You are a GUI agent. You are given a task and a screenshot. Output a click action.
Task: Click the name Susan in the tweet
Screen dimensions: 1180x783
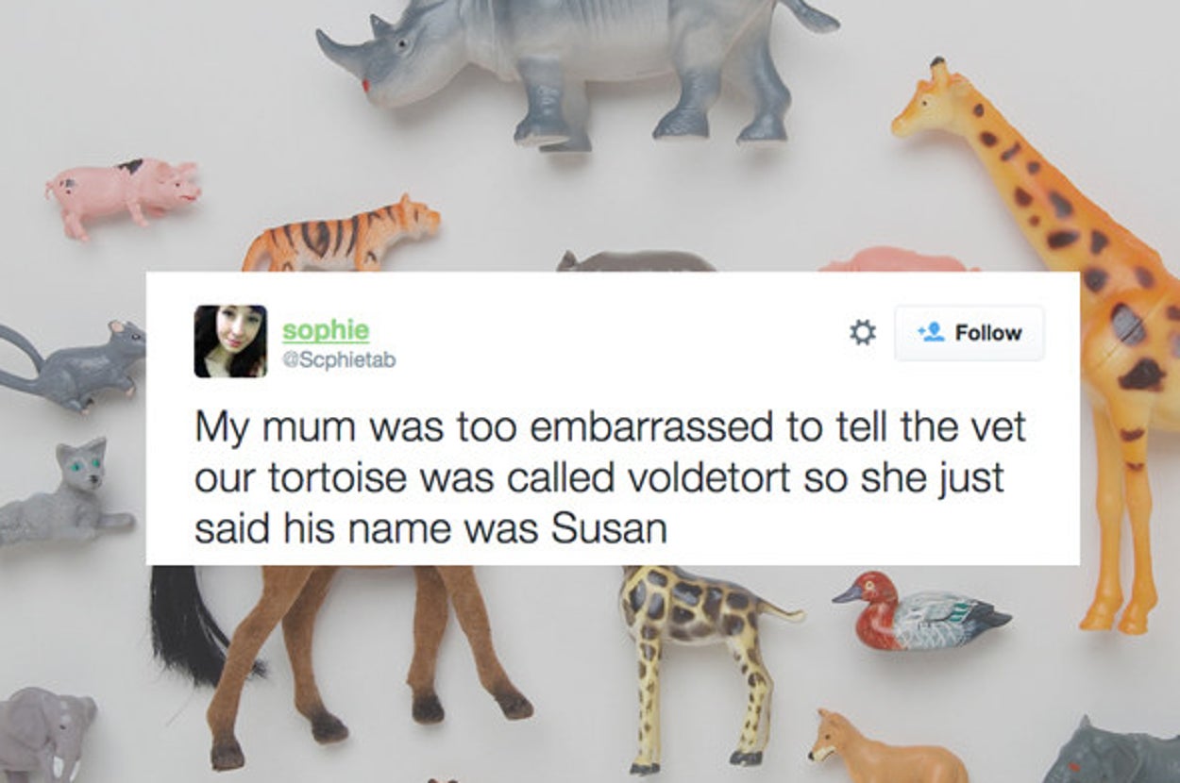[x=610, y=529]
